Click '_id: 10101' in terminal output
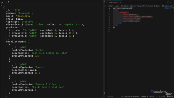Viewport: 174px width, 98px height. click(x=14, y=10)
